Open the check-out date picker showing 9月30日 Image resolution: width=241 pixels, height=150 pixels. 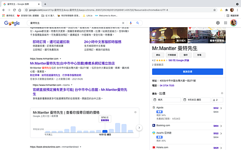[196, 100]
